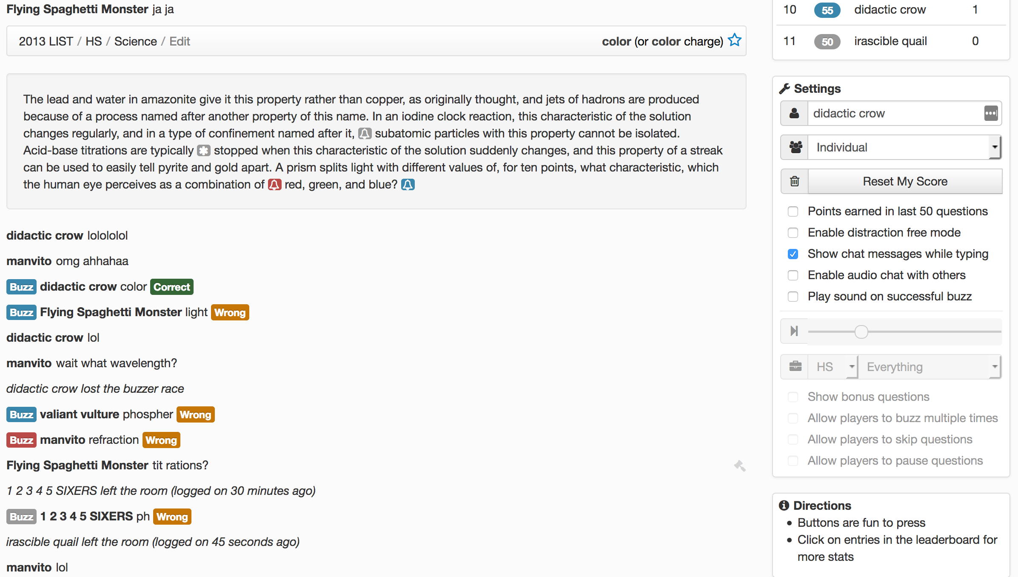This screenshot has height=577, width=1018.
Task: Click the gavel icon beside the tit rations message
Action: tap(740, 466)
